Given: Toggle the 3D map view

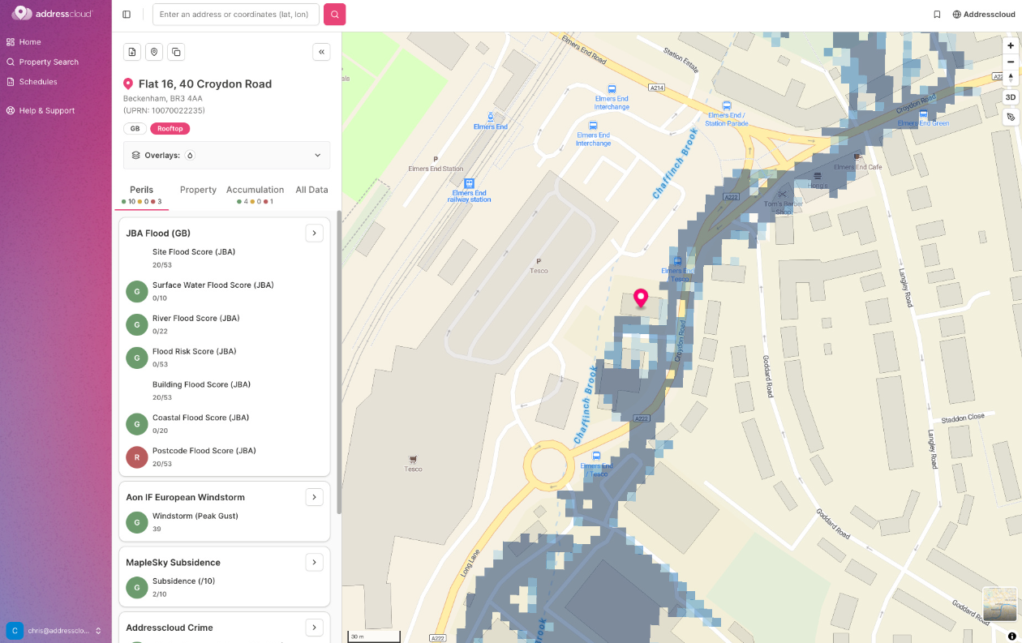Looking at the screenshot, I should click(1011, 97).
